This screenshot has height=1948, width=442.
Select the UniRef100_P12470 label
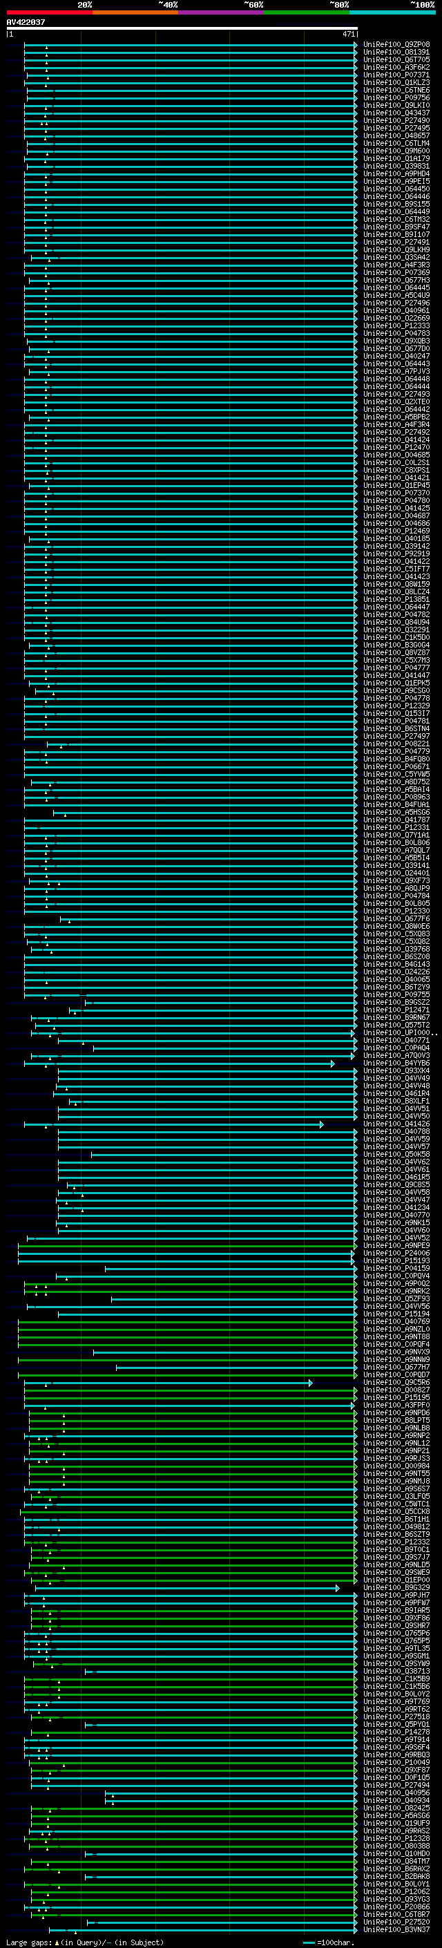coord(396,447)
